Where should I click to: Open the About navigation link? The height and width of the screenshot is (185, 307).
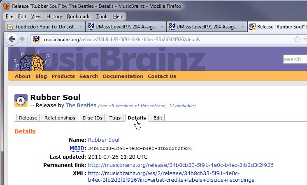(23, 76)
